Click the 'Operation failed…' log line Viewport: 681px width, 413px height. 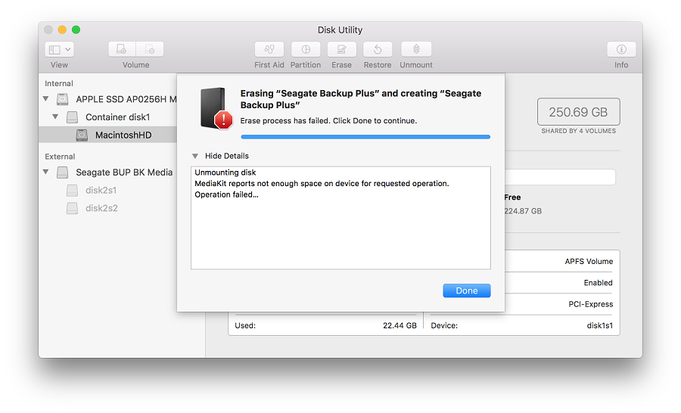click(x=226, y=194)
